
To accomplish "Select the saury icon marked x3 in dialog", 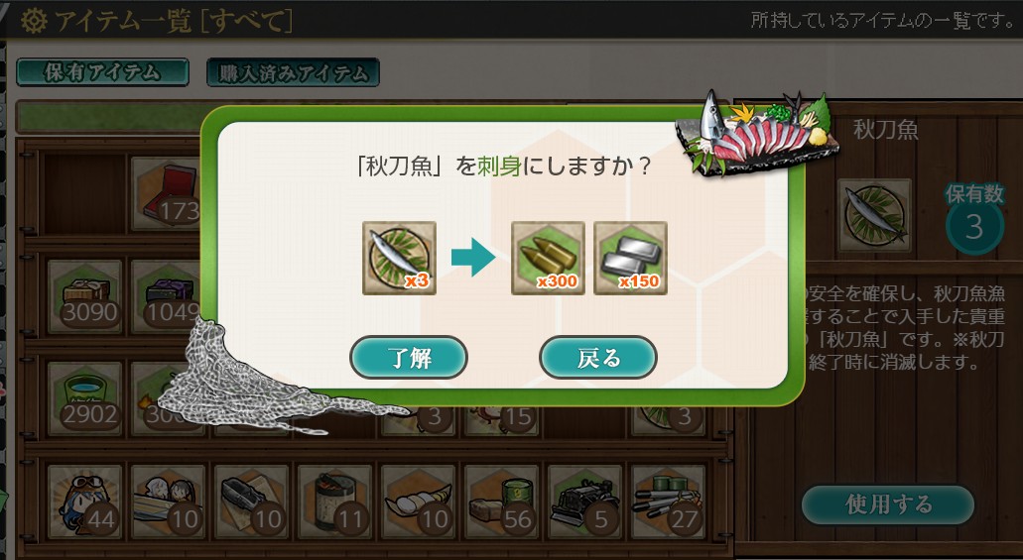I will [399, 258].
